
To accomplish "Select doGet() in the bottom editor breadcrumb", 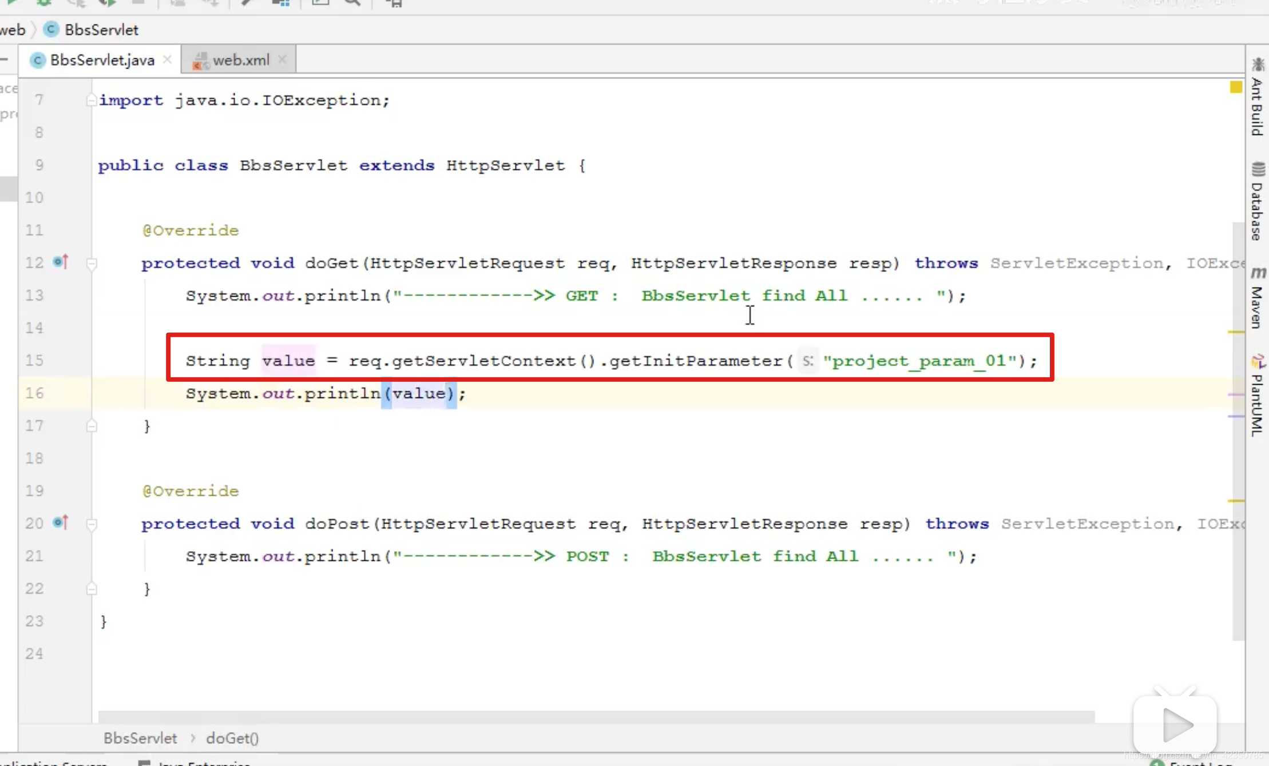I will pos(232,738).
